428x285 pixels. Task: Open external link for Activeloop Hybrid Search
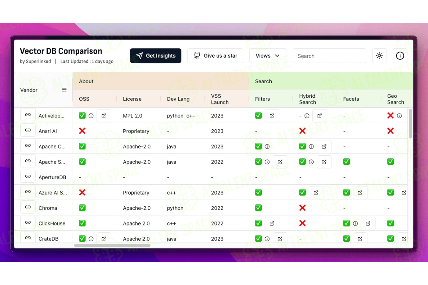coord(320,116)
